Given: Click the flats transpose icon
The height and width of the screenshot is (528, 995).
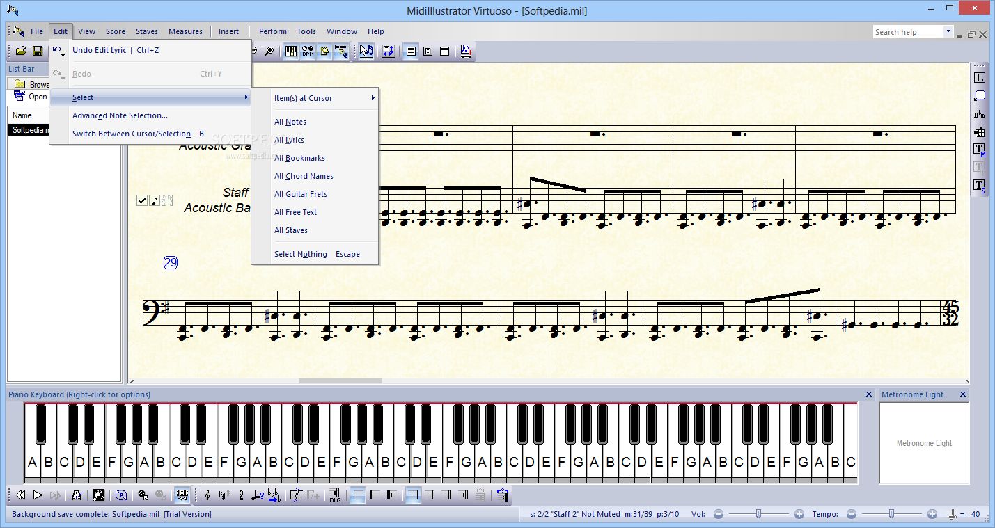Looking at the screenshot, I should pyautogui.click(x=274, y=495).
